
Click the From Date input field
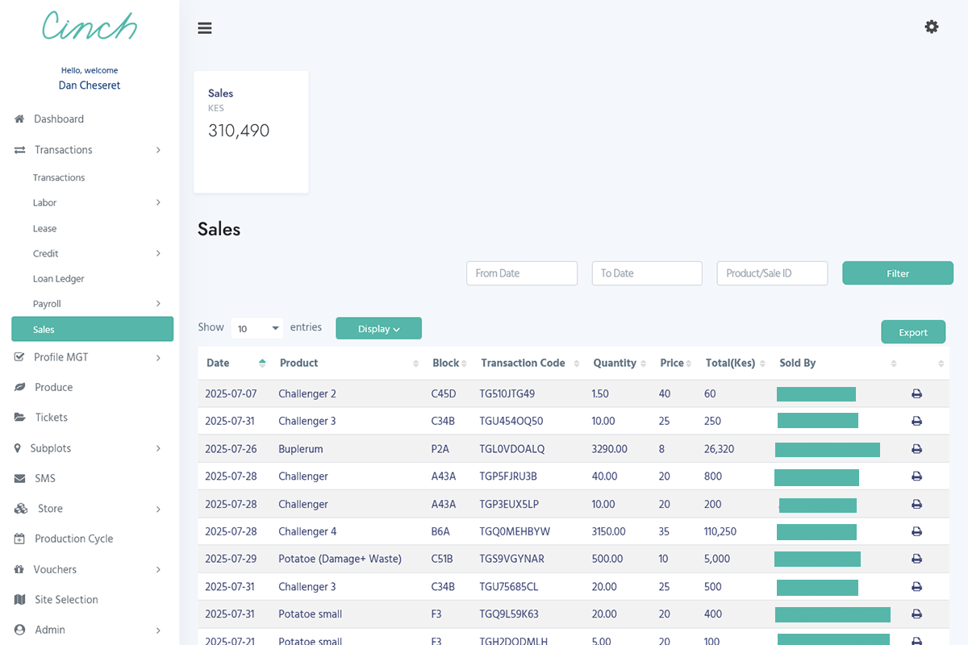point(521,273)
